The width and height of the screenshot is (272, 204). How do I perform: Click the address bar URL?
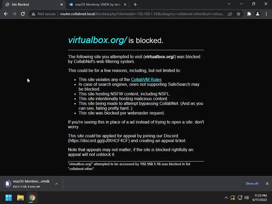142,14
